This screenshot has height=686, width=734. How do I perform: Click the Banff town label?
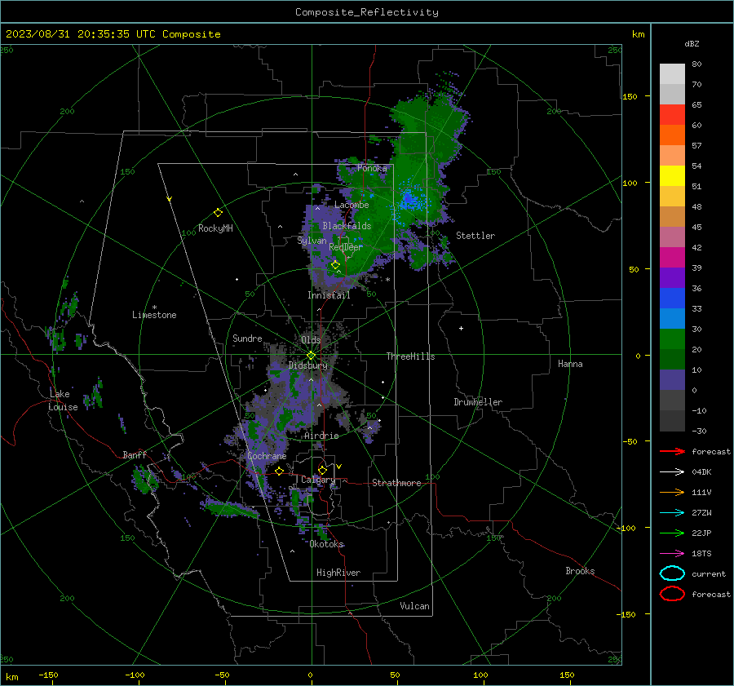coord(135,454)
